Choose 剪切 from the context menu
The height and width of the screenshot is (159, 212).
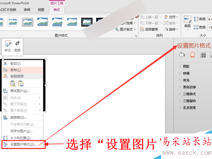[22, 64]
